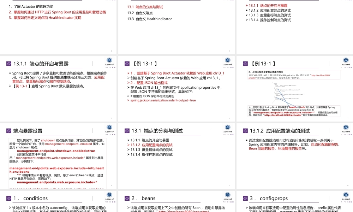
Task: Click the university logo on the beans slide
Action: pos(227,195)
